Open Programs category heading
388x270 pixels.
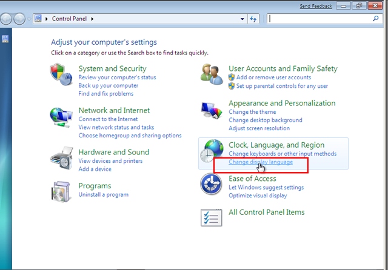pyautogui.click(x=95, y=186)
